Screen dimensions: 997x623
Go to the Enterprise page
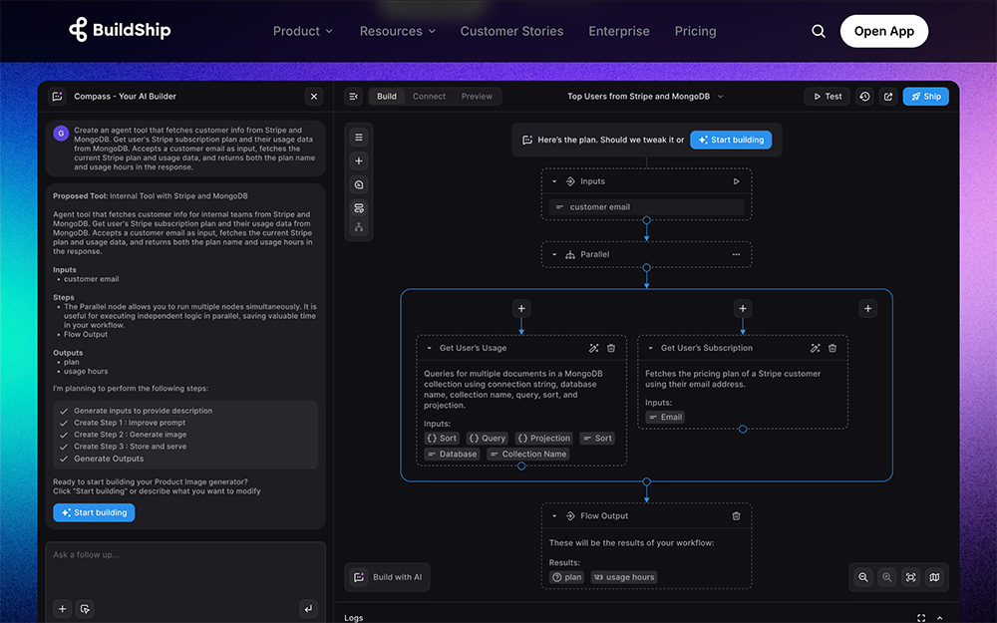[619, 31]
